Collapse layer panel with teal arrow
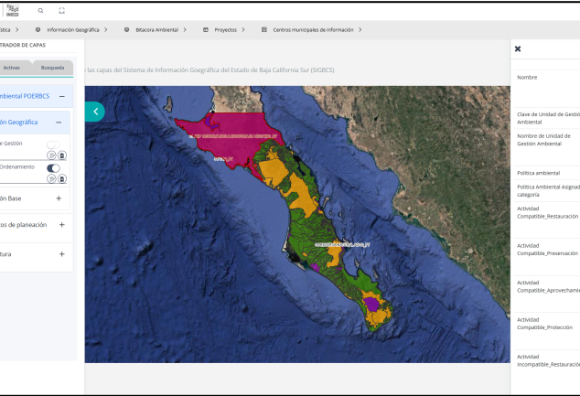580x396 pixels. pos(95,112)
